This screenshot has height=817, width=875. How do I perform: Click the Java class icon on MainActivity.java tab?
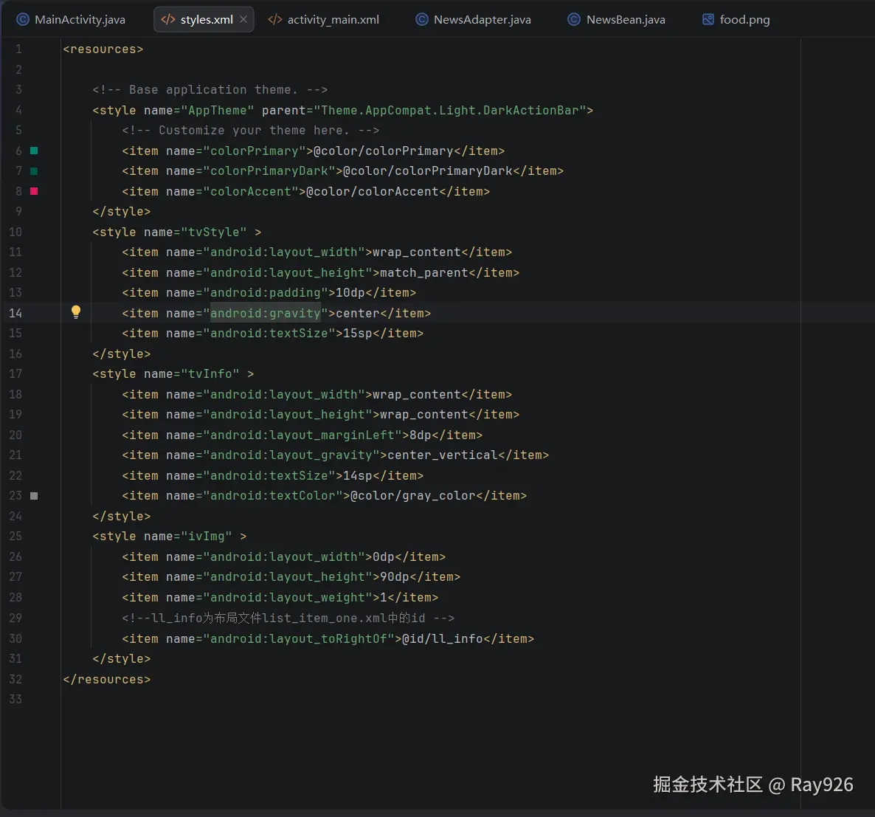[23, 20]
